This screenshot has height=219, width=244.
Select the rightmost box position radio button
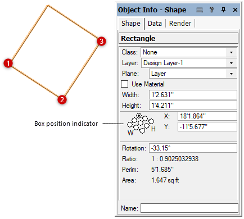tap(151, 121)
